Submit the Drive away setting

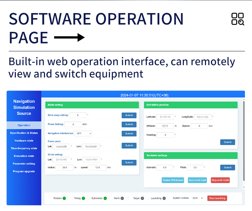coord(129,115)
